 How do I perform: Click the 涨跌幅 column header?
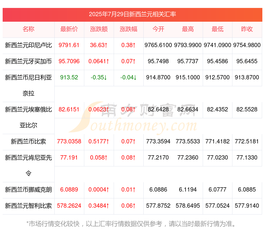[x=129, y=29]
